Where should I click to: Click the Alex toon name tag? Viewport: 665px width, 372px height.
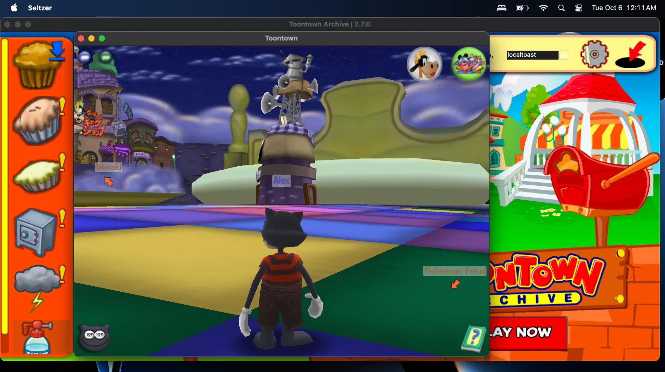tap(282, 180)
